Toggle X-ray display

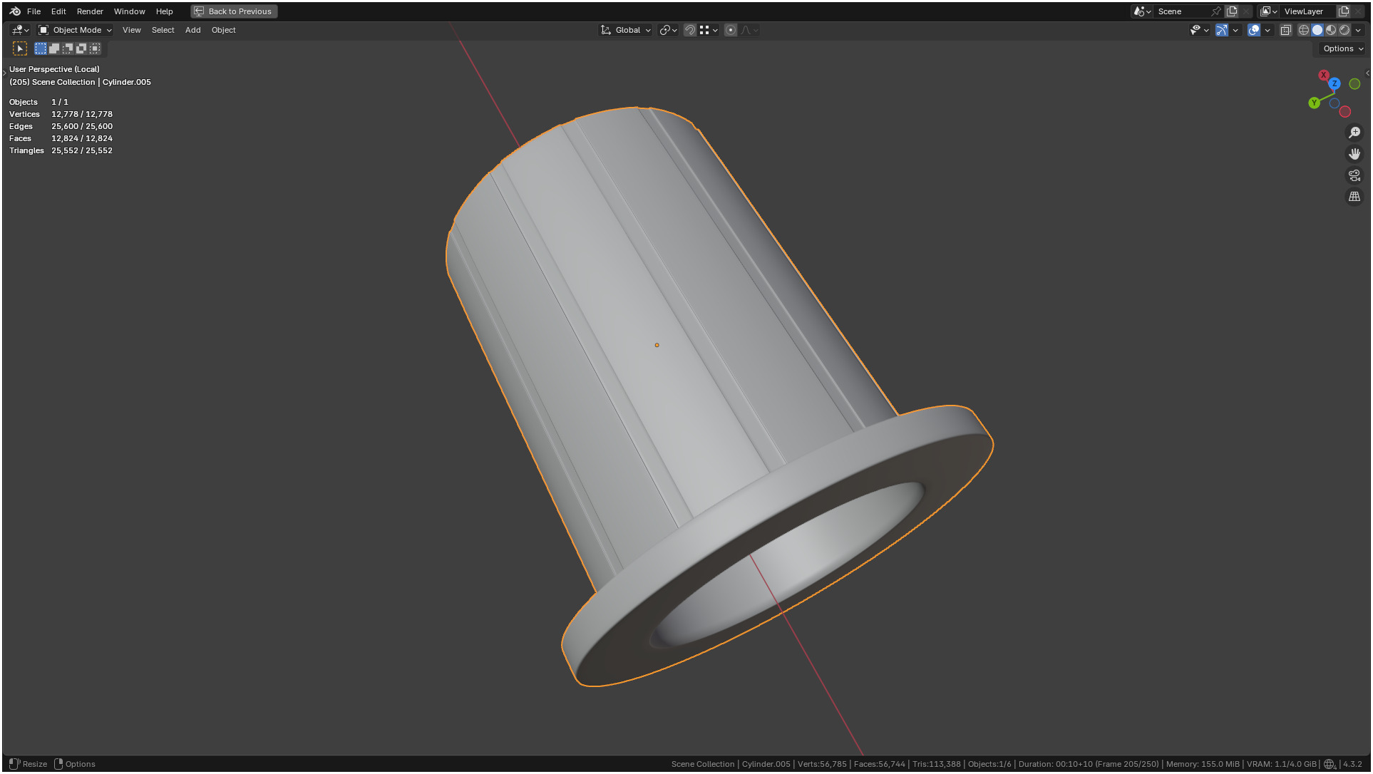[1285, 30]
